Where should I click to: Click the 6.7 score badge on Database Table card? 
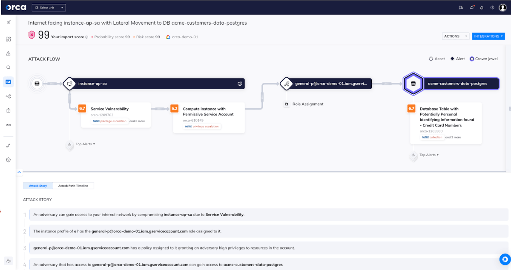pos(411,109)
